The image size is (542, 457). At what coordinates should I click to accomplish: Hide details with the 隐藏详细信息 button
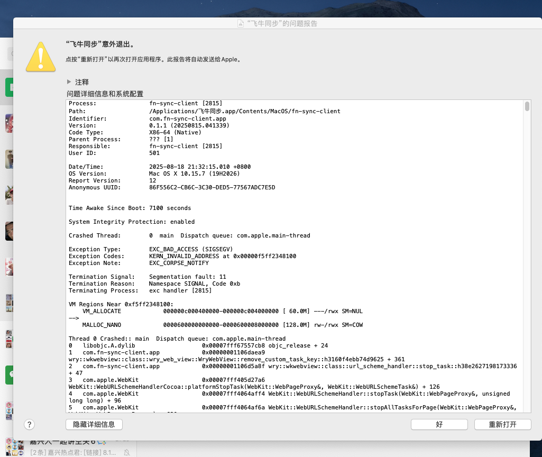(x=94, y=424)
